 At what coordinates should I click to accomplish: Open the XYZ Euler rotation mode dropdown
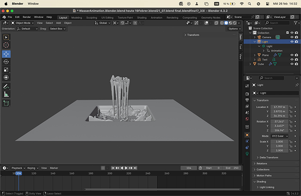coord(279,136)
